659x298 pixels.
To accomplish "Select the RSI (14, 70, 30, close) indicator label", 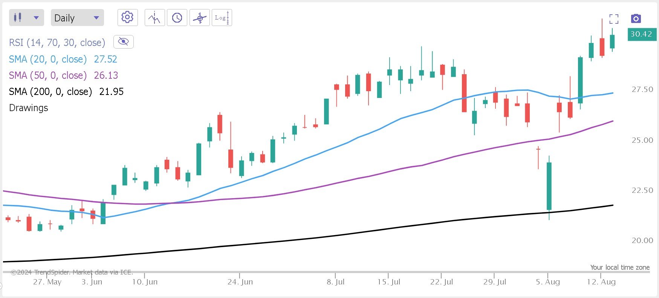I will (57, 43).
